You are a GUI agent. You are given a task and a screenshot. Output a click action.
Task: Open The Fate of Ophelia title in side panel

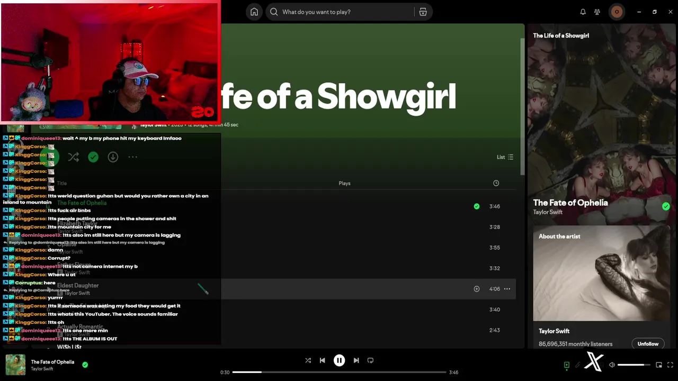pos(570,203)
